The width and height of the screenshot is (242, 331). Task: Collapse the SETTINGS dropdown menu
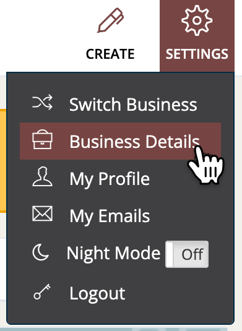click(197, 36)
